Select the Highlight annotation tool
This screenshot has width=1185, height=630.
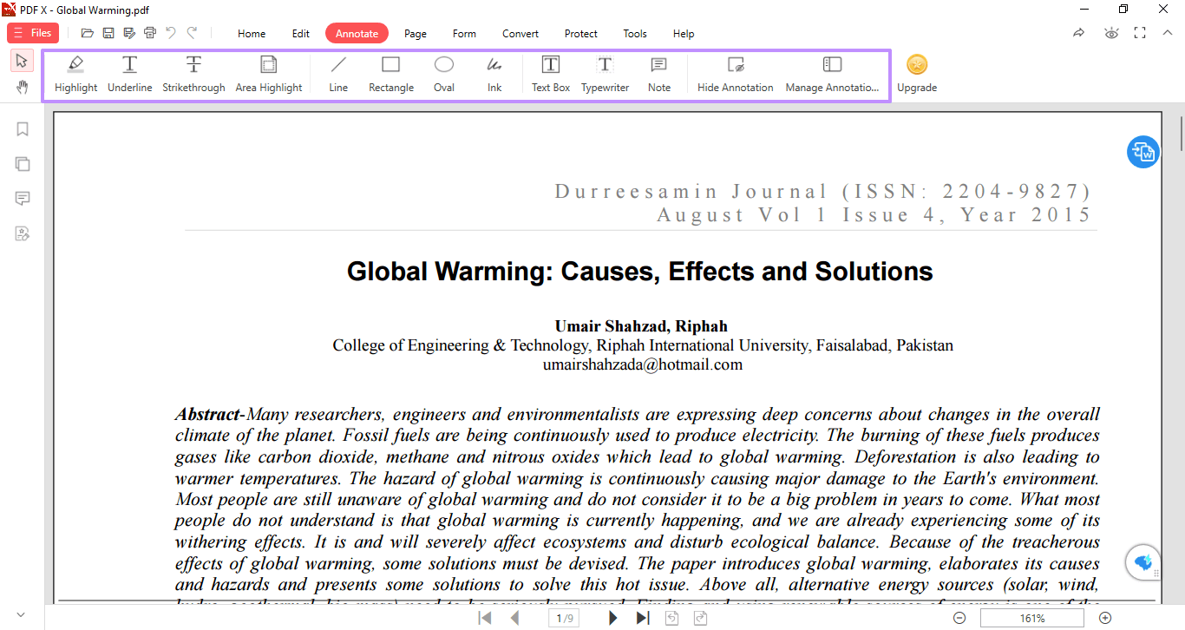[x=75, y=74]
